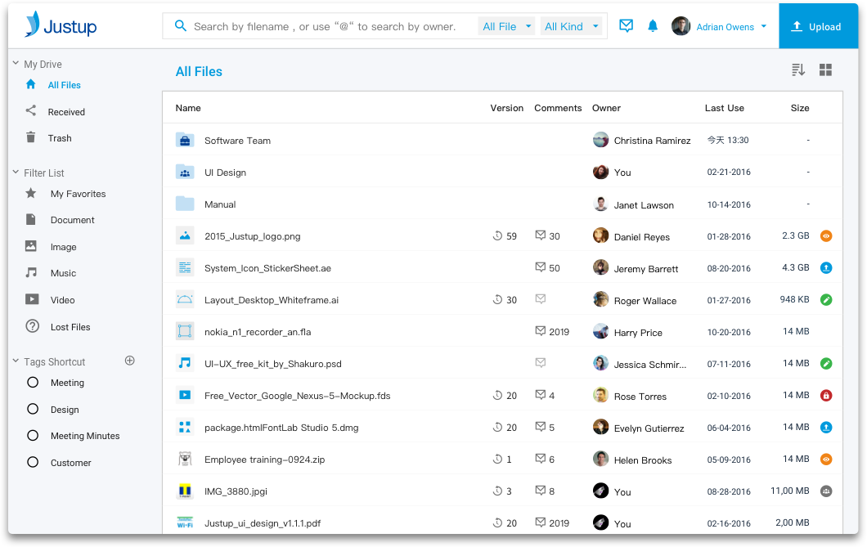867x547 pixels.
Task: Click the Trash icon
Action: pos(31,137)
